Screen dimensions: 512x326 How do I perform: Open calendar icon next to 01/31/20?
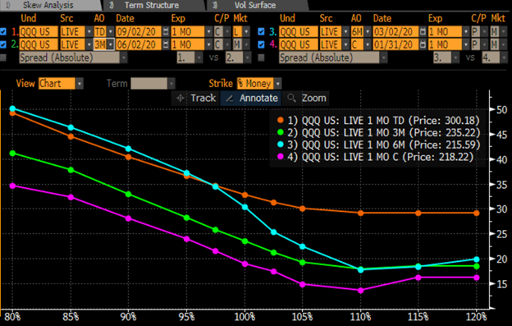click(x=423, y=44)
